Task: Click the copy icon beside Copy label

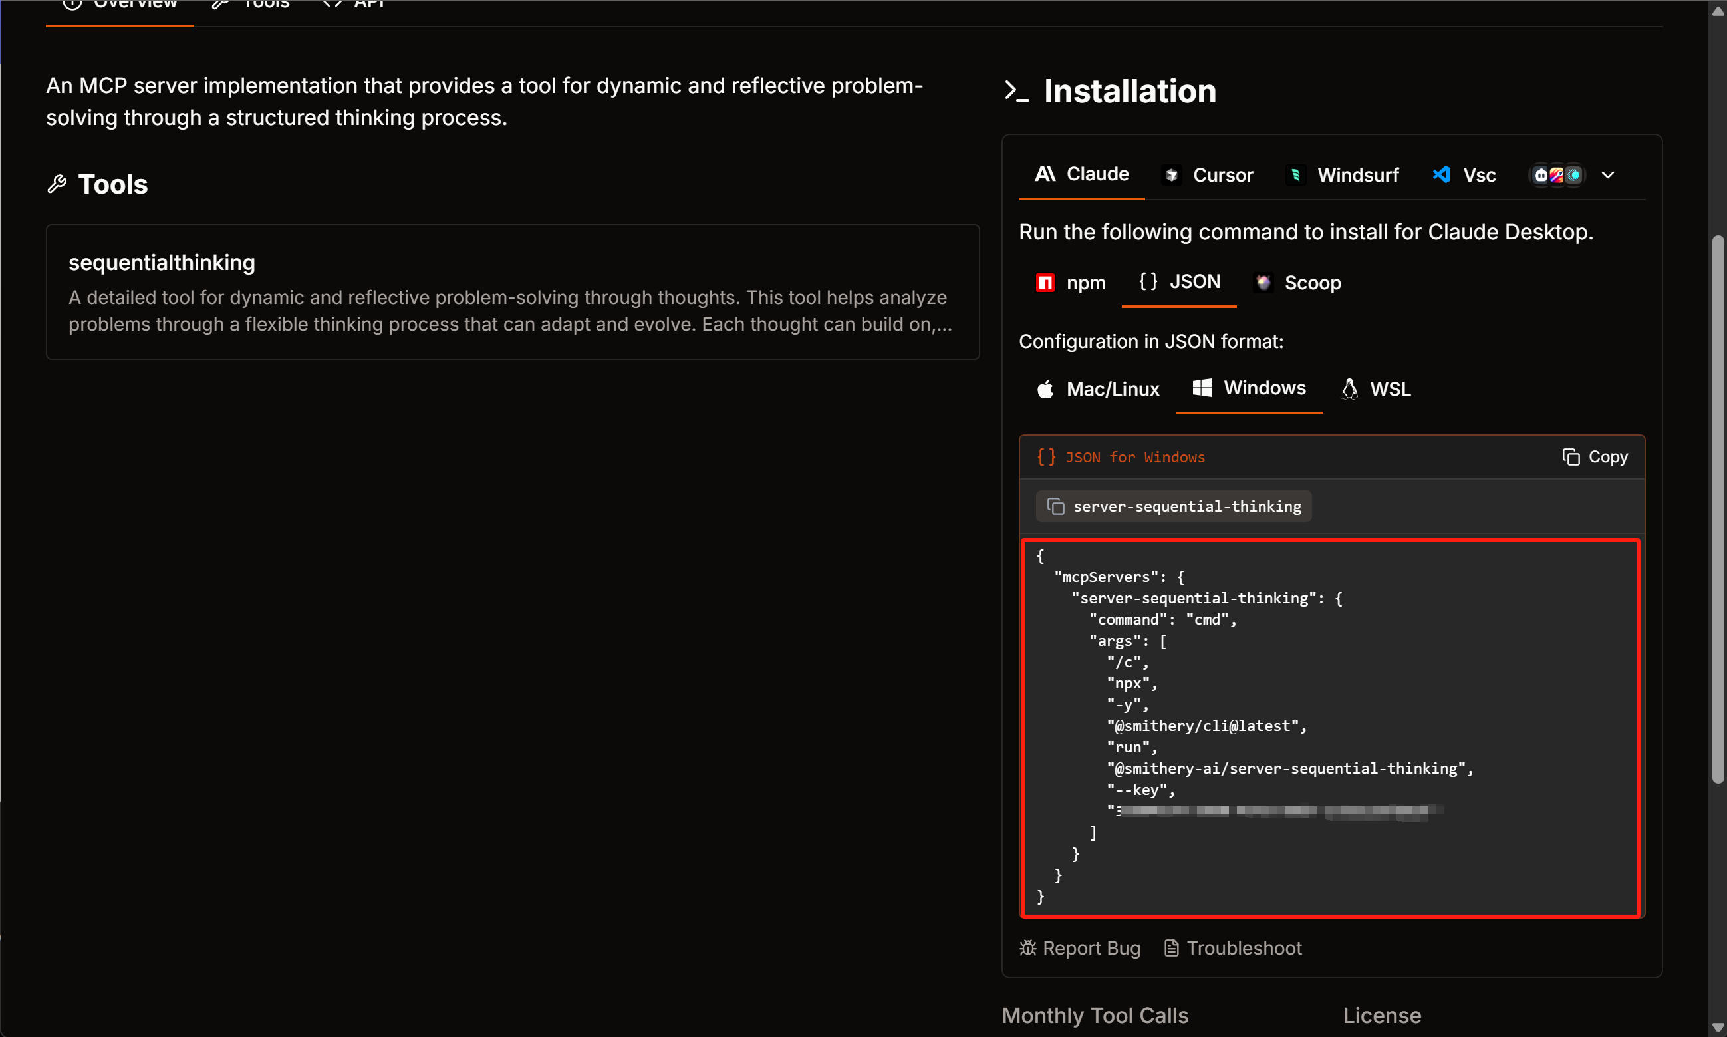Action: pos(1571,456)
